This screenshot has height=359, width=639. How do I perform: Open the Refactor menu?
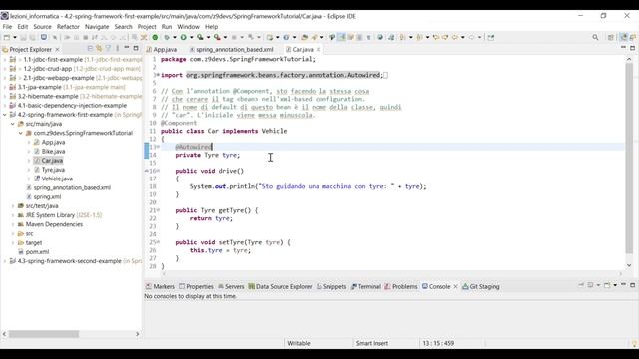click(68, 27)
